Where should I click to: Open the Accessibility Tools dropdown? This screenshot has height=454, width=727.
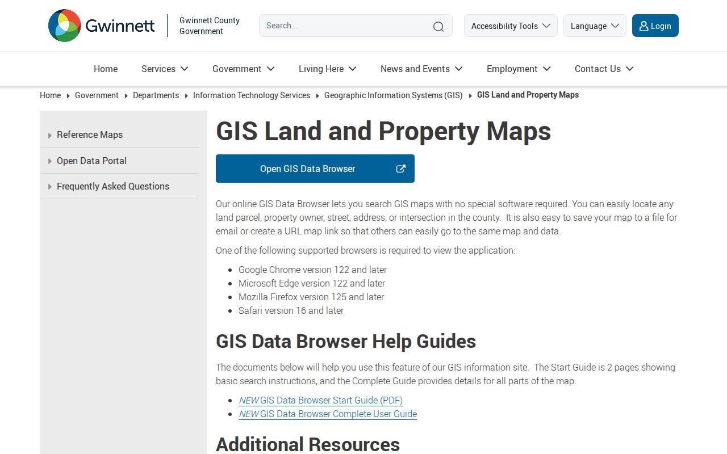(511, 26)
